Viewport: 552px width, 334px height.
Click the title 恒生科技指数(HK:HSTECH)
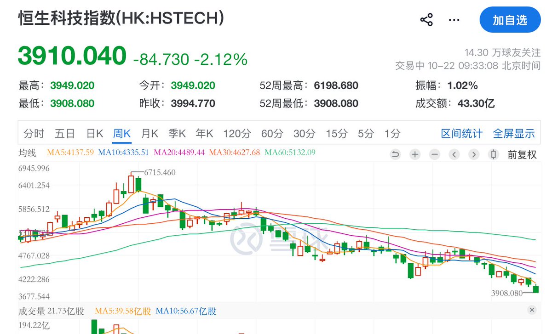tap(121, 18)
